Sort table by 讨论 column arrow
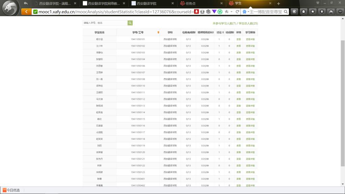 [x=223, y=32]
